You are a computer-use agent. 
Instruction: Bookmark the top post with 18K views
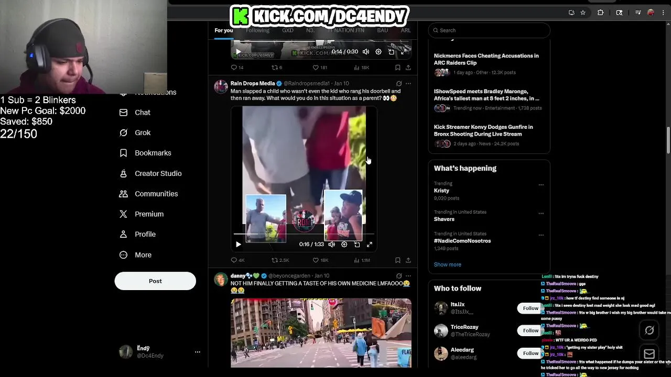[398, 68]
